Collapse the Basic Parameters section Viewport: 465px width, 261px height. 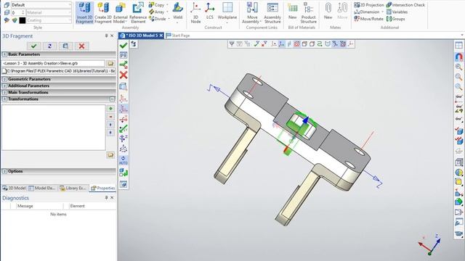coord(4,54)
